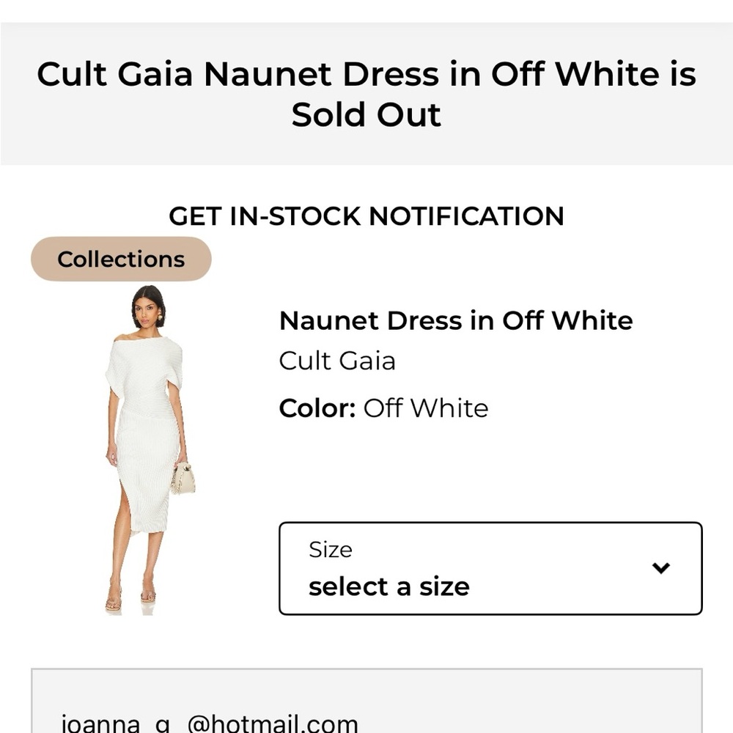Select the Collections pill near the product image

[120, 259]
